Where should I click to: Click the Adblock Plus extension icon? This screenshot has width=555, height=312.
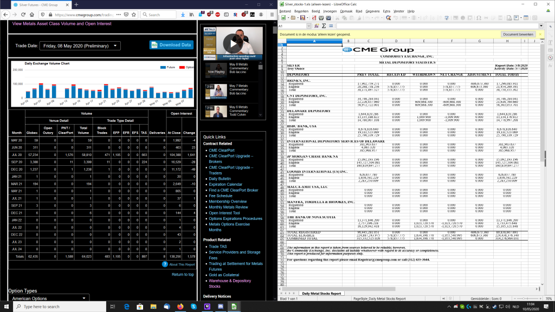tap(218, 15)
